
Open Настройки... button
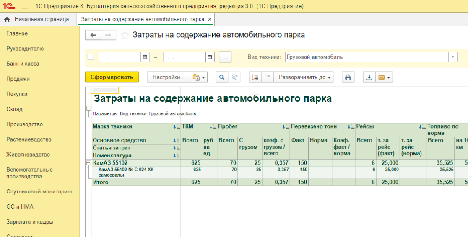pyautogui.click(x=168, y=77)
